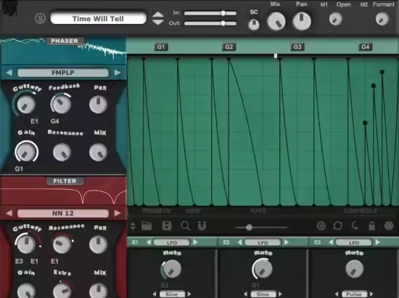Image resolution: width=399 pixels, height=298 pixels.
Task: Click the RATE label under graph
Action: (x=258, y=211)
